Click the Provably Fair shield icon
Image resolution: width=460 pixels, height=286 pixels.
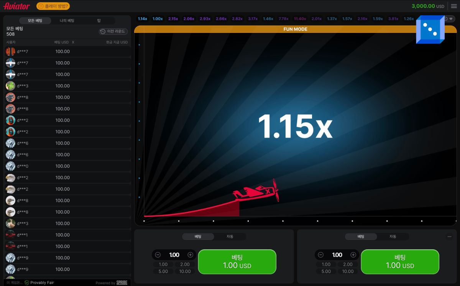[x=27, y=283]
